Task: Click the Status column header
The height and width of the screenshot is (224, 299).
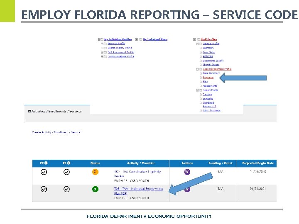Action: click(x=95, y=163)
